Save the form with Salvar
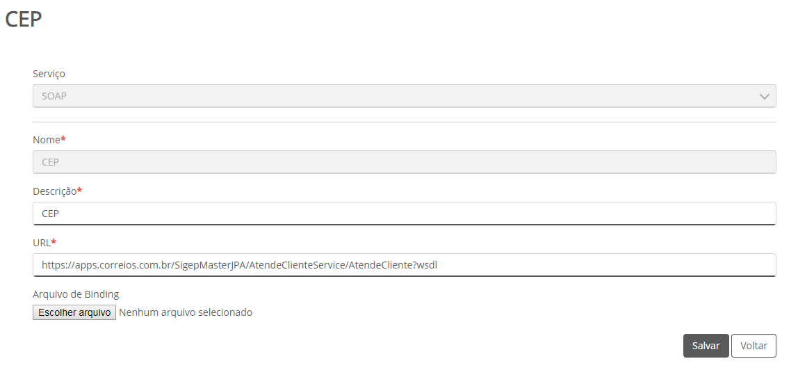The width and height of the screenshot is (798, 368). pyautogui.click(x=706, y=346)
